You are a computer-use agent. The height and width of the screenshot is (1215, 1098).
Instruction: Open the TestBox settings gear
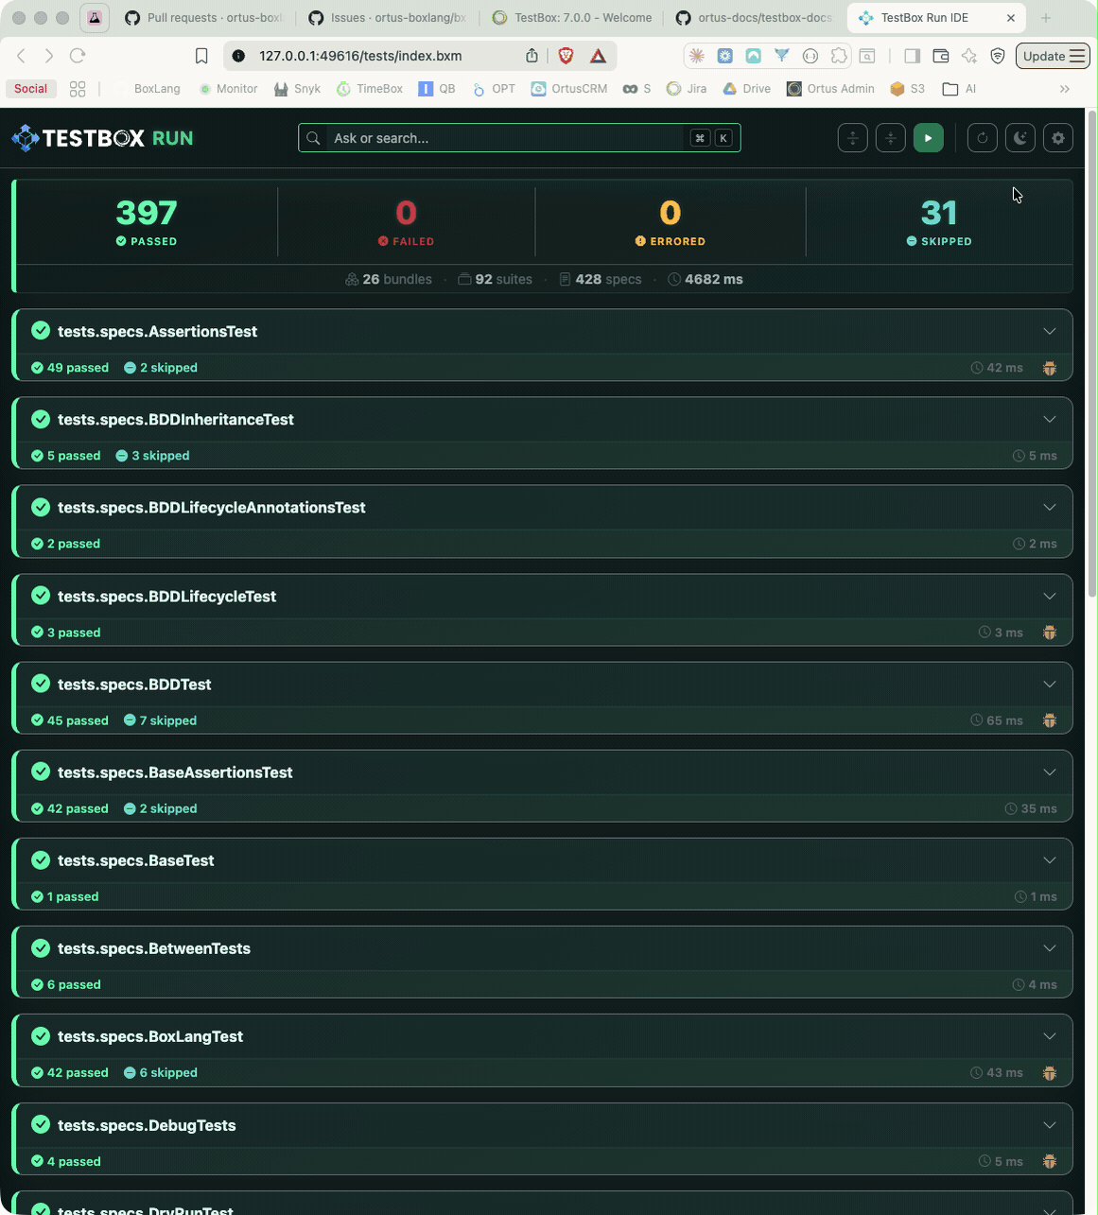(1057, 137)
